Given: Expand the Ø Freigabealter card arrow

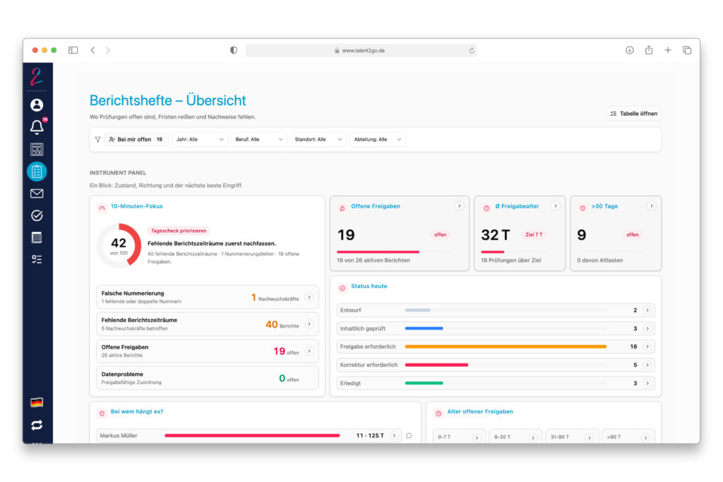Looking at the screenshot, I should 555,206.
